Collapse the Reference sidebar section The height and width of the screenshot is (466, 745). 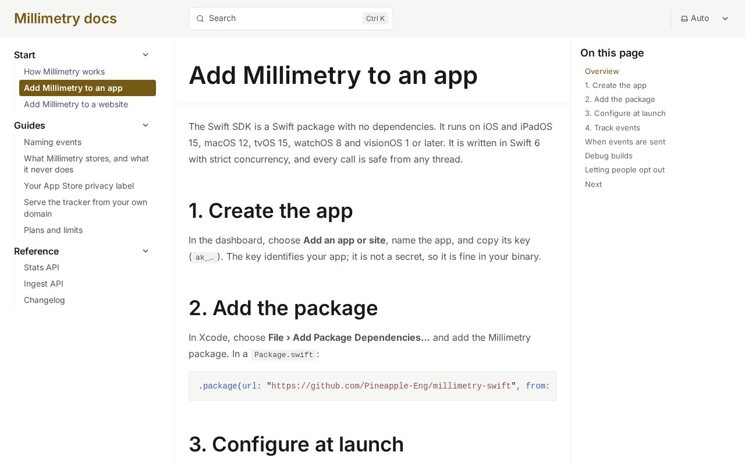146,251
